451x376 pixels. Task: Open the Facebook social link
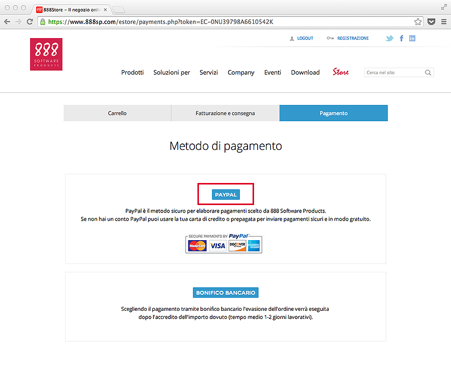[401, 38]
